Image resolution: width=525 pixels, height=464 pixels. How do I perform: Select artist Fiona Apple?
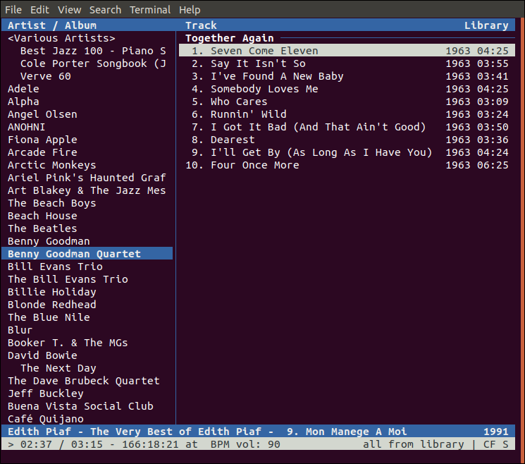coord(42,140)
